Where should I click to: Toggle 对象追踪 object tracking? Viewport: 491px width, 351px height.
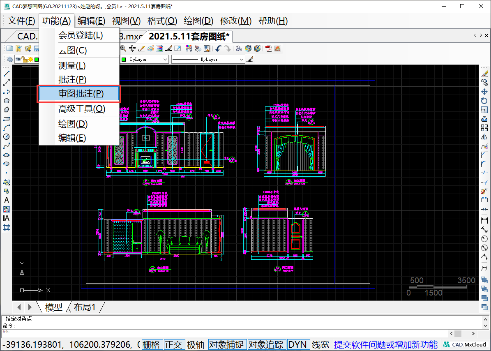point(266,345)
